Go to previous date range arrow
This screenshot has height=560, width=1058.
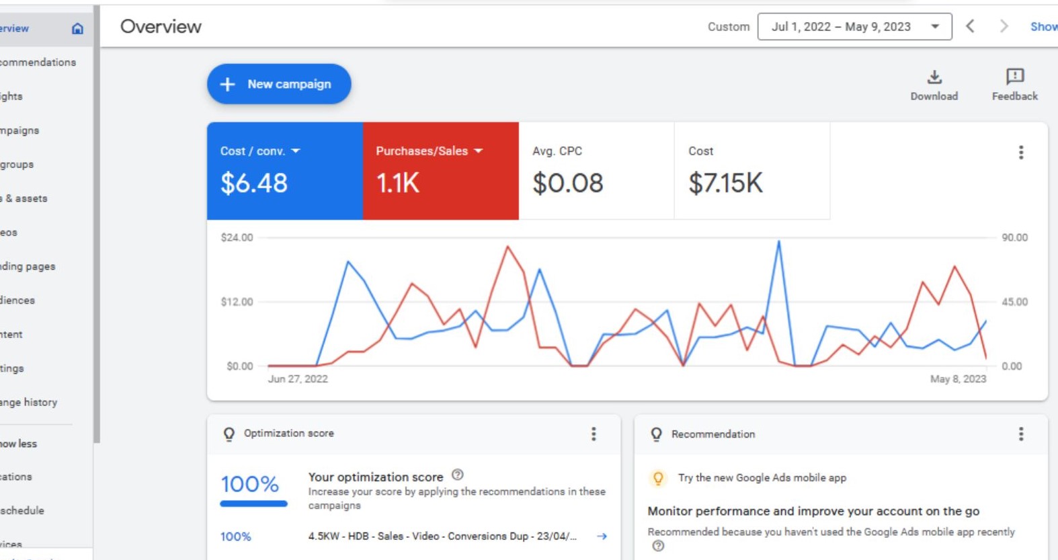[970, 26]
